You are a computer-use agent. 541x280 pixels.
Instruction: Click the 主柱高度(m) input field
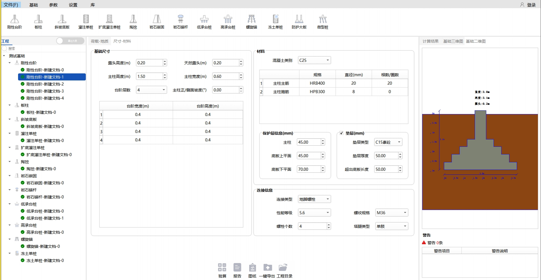click(149, 76)
